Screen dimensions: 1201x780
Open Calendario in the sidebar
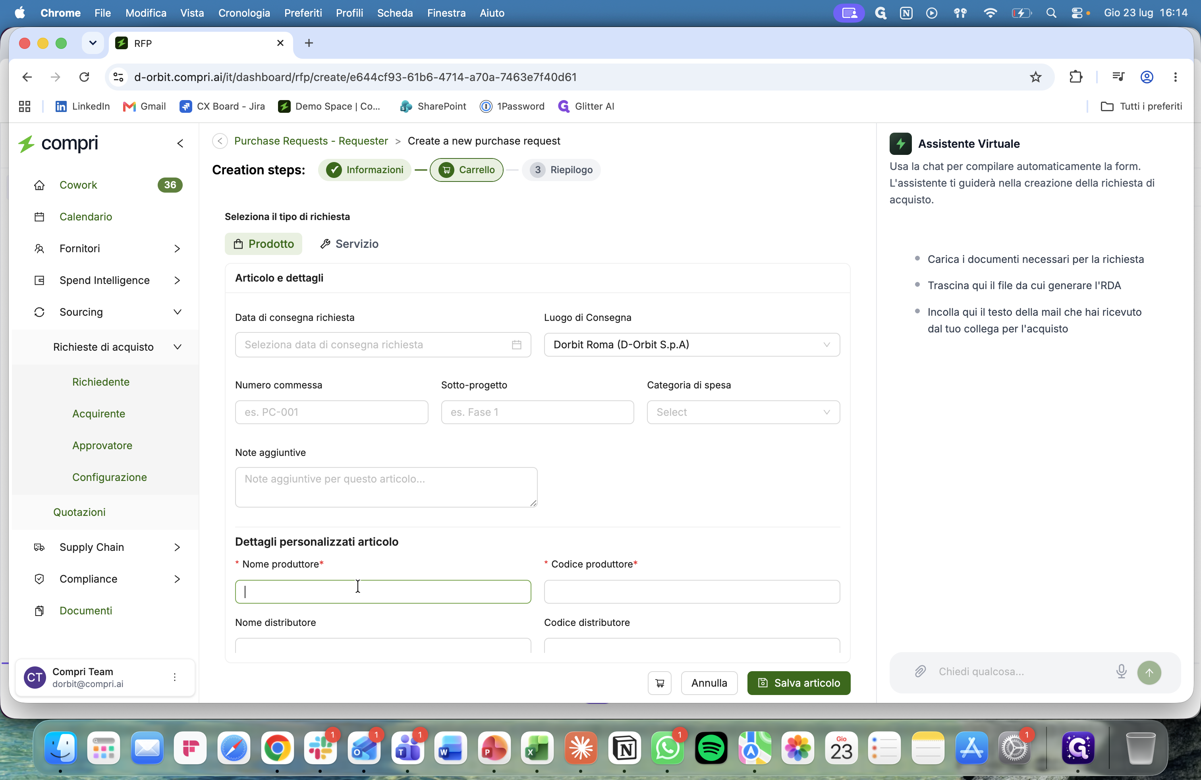(x=86, y=217)
